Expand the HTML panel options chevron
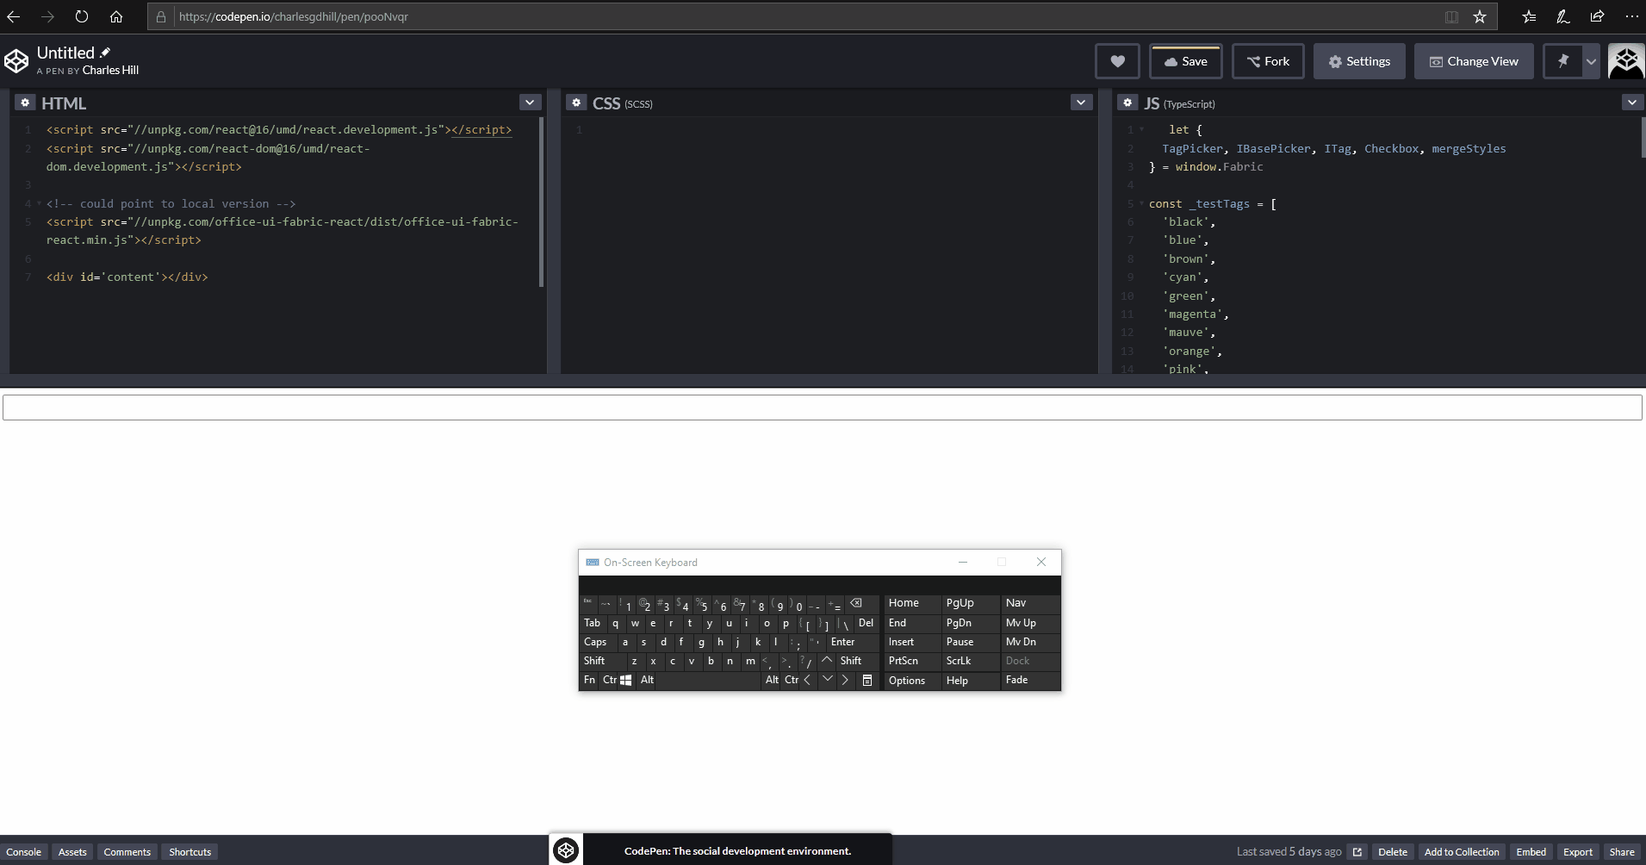Screen dimensions: 1646x865 click(529, 102)
